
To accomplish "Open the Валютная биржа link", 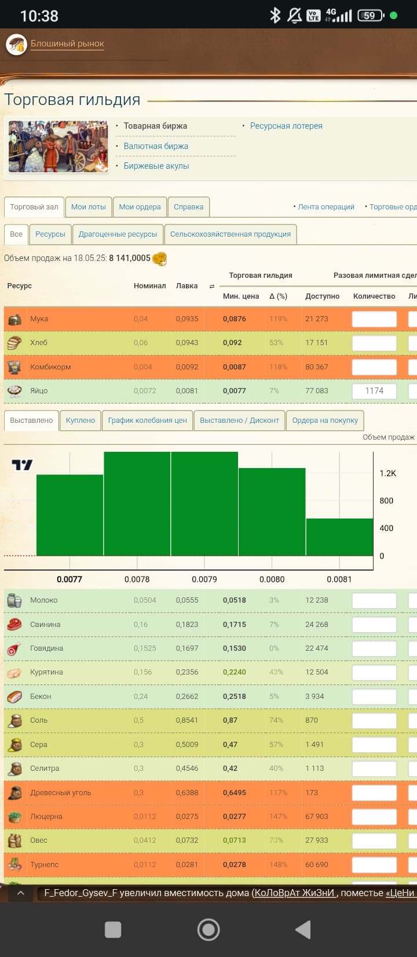I will pos(156,146).
